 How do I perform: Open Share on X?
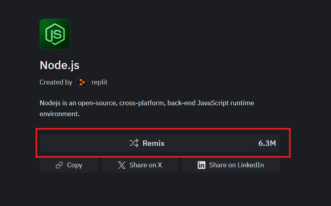pyautogui.click(x=140, y=165)
